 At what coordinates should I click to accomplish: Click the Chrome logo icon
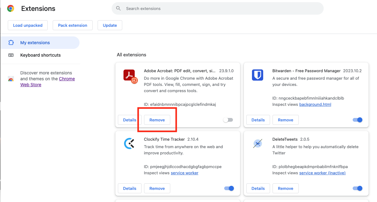(x=11, y=9)
